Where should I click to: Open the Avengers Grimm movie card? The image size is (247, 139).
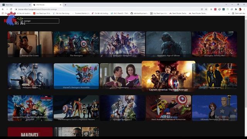click(x=30, y=76)
